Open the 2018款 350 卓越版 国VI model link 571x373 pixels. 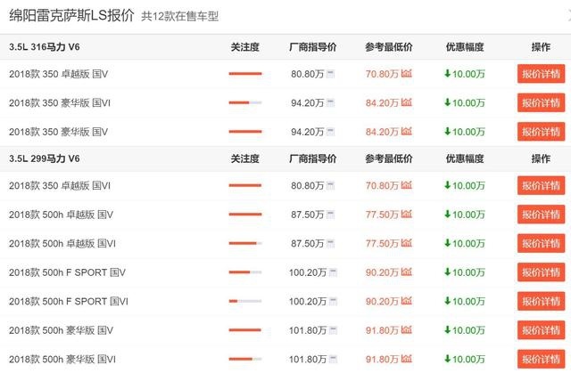pyautogui.click(x=60, y=186)
